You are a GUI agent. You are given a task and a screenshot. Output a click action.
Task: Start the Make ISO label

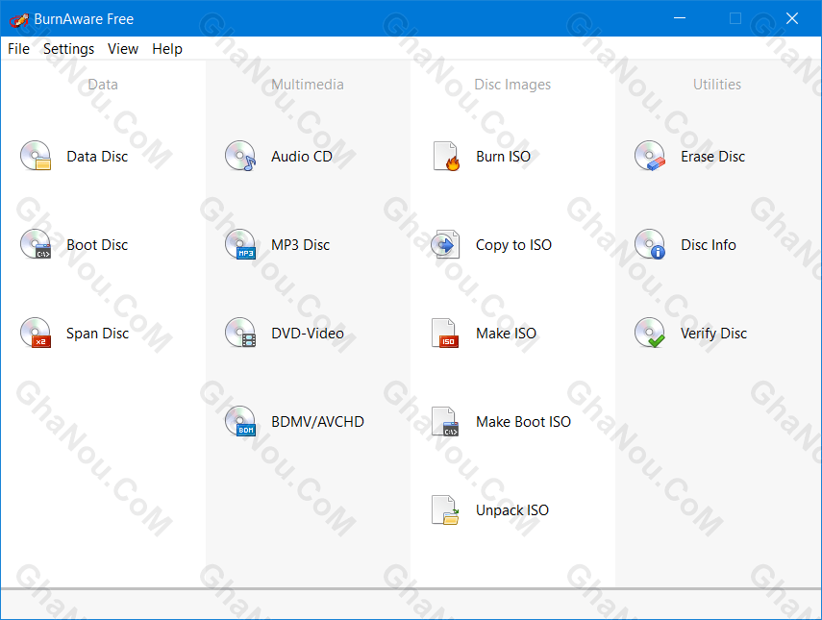pyautogui.click(x=507, y=334)
